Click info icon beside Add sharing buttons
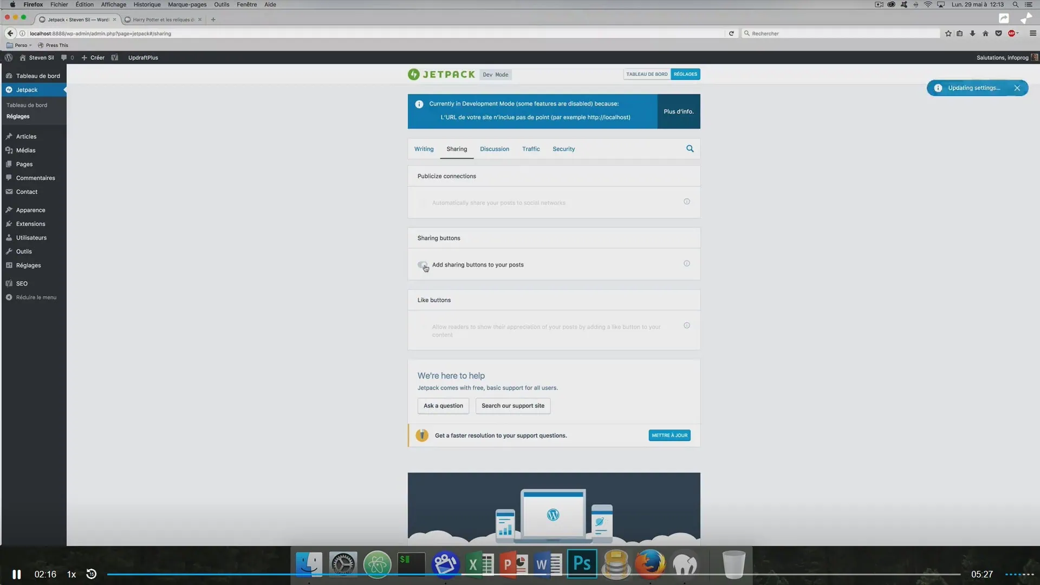 pyautogui.click(x=686, y=264)
